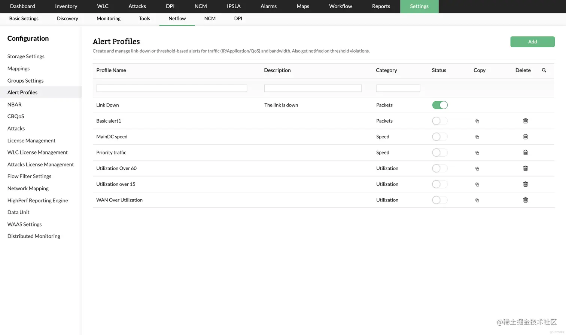Open WLC License Management
Viewport: 566px width, 335px height.
tap(37, 152)
